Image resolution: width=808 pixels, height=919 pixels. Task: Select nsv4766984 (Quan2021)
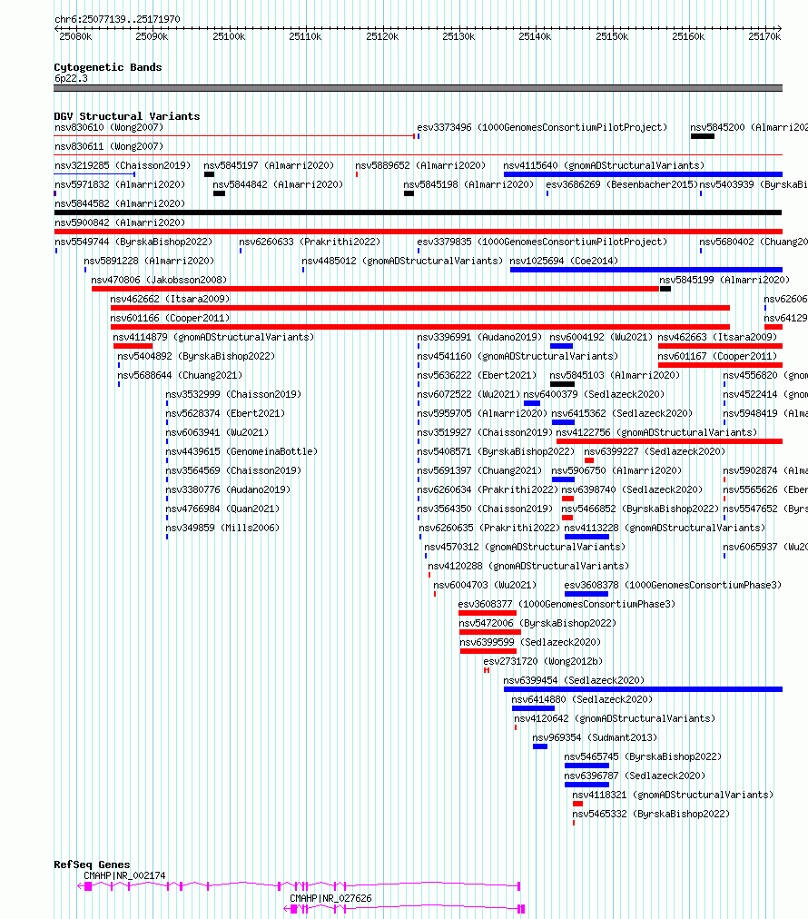click(x=222, y=509)
